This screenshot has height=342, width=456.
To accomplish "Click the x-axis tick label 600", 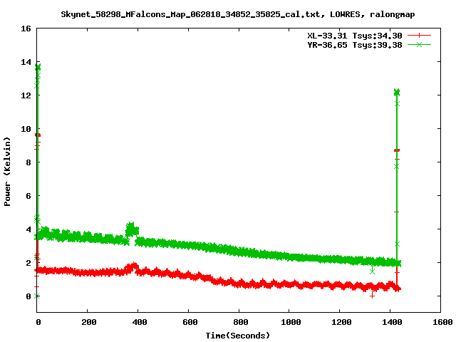I will pos(190,322).
